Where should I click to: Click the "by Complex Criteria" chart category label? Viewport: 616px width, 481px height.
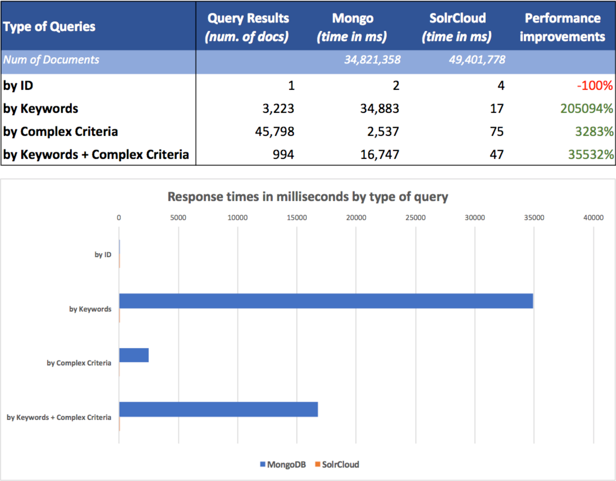[79, 363]
